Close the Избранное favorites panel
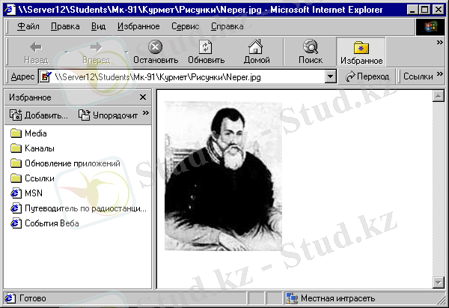 click(143, 97)
